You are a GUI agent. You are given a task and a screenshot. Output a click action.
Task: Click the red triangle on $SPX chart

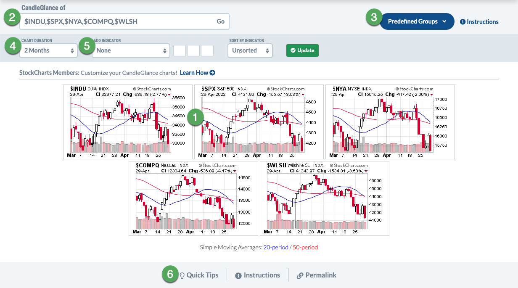303,95
